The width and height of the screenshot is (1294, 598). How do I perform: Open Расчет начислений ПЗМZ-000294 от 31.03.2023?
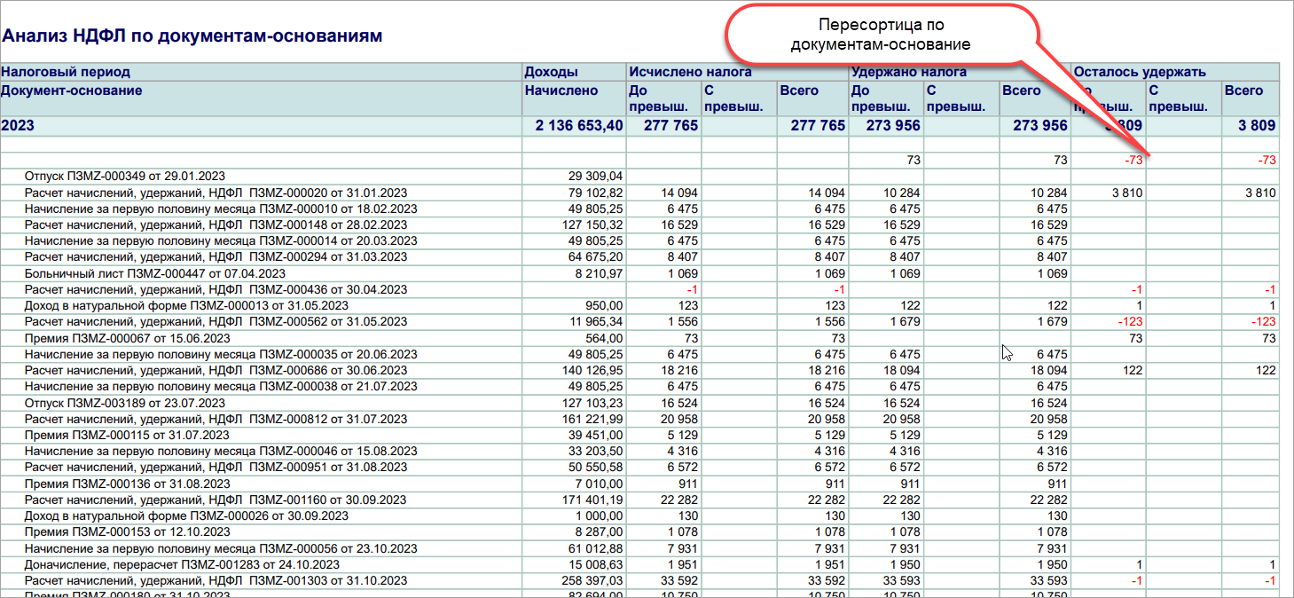(216, 257)
